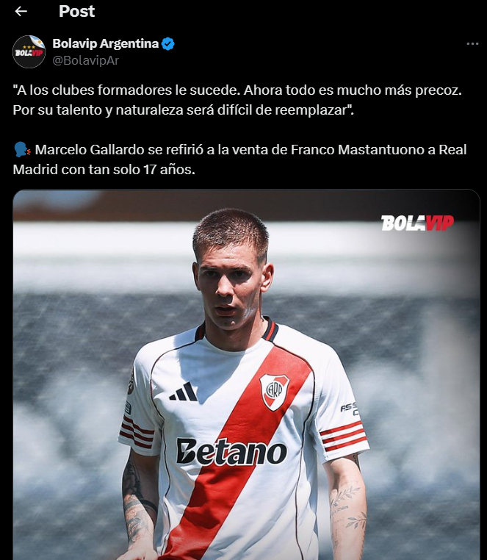Open the Bolavip Argentina display name
487x560 pixels.
pos(105,43)
